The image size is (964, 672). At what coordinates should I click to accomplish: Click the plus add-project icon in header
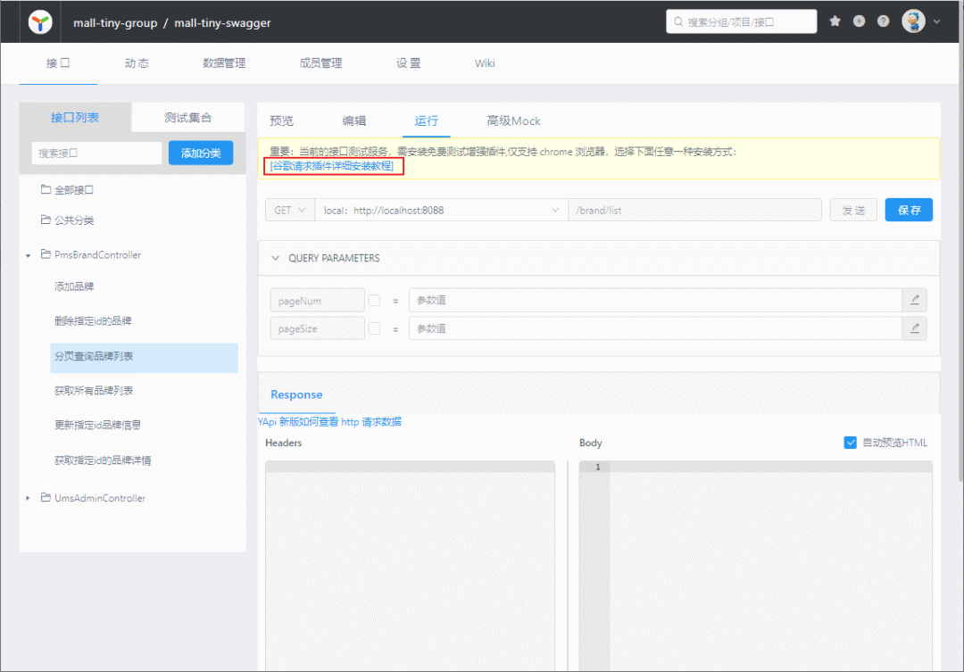click(x=859, y=21)
